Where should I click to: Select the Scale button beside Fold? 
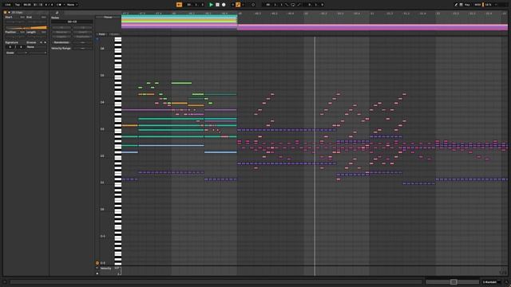(114, 34)
